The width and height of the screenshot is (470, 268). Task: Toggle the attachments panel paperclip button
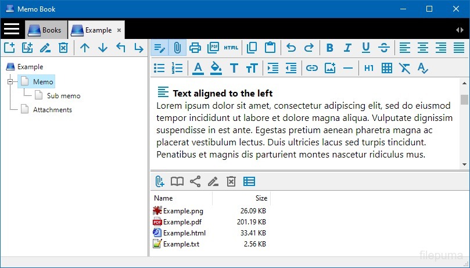pos(178,48)
